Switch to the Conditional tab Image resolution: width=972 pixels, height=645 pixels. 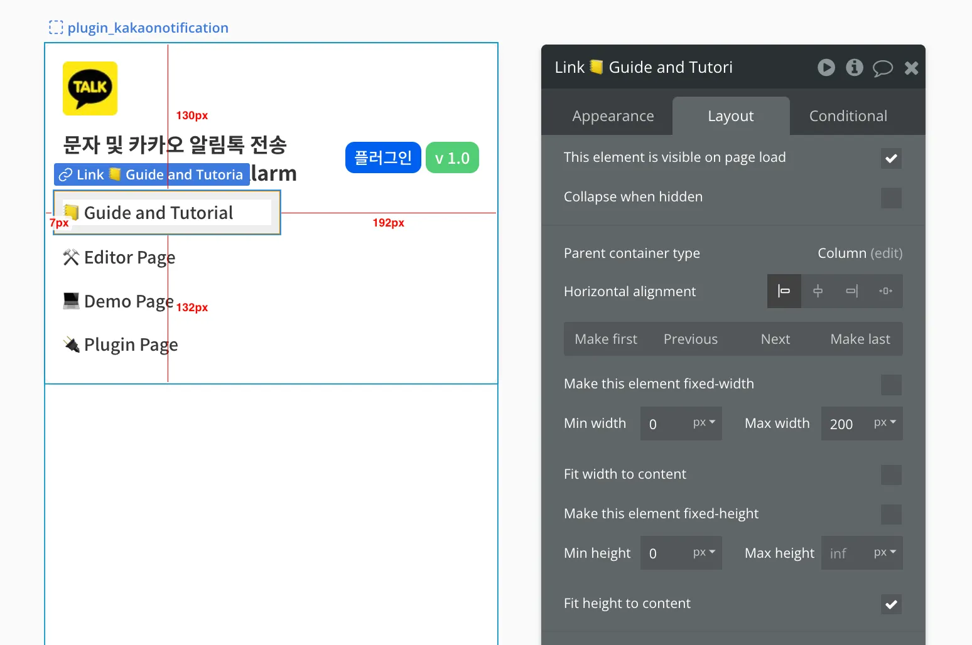coord(848,116)
